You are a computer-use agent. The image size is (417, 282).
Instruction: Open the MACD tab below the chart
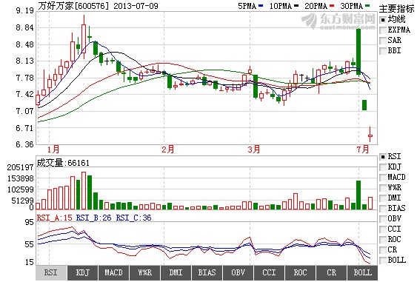click(x=113, y=272)
